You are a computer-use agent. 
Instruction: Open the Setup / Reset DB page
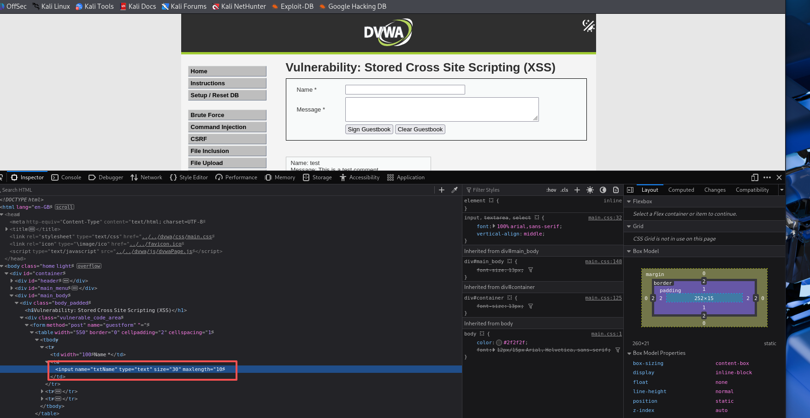(227, 95)
